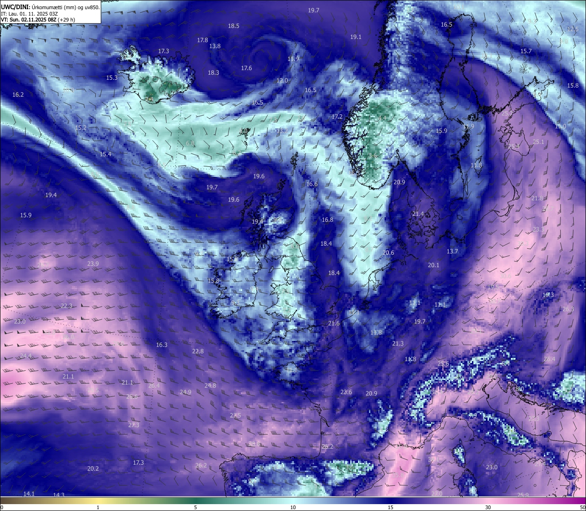Screen dimensions: 586x511
Task: Click the map value 23.9
Action: point(93,264)
